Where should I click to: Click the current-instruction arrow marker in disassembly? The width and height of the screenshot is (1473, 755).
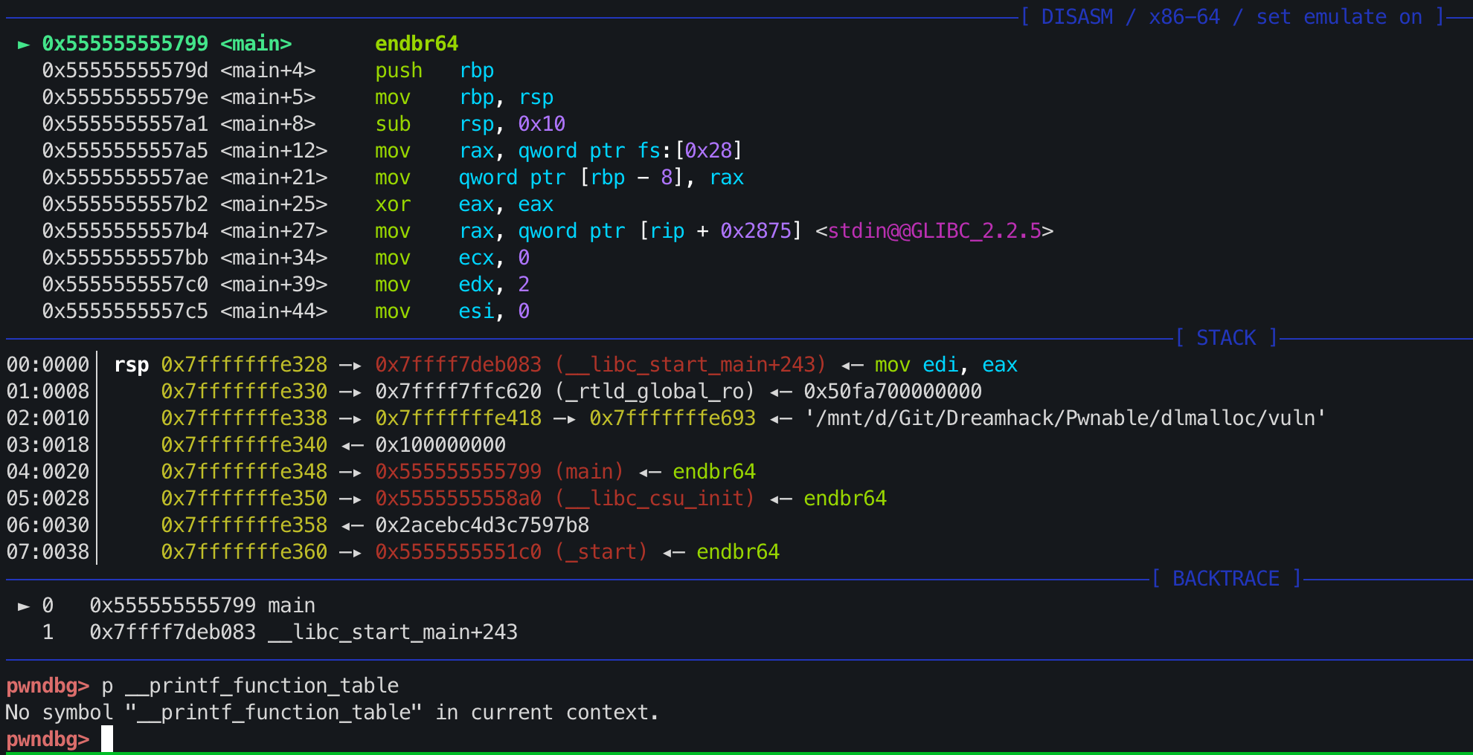(24, 44)
